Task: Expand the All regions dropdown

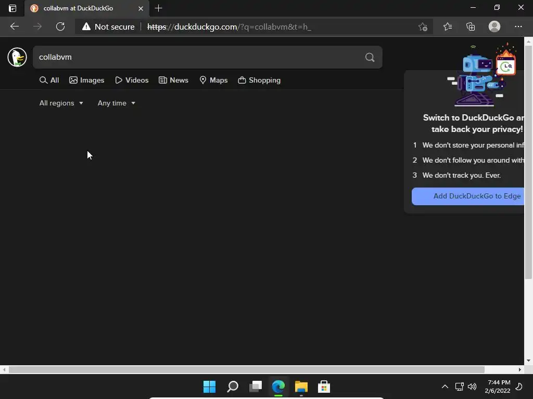Action: pyautogui.click(x=61, y=103)
